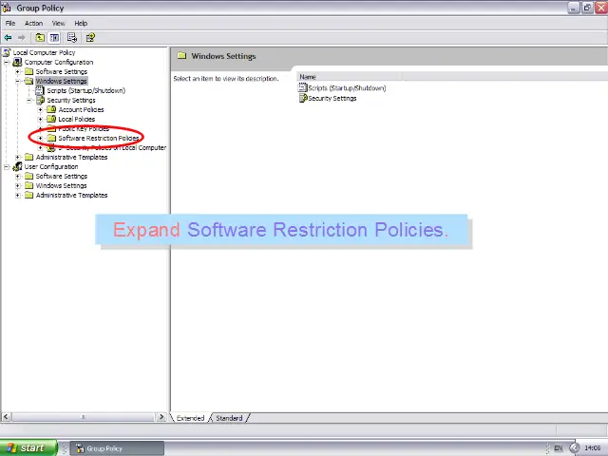Expand Account Policies node
The height and width of the screenshot is (456, 608).
40,110
